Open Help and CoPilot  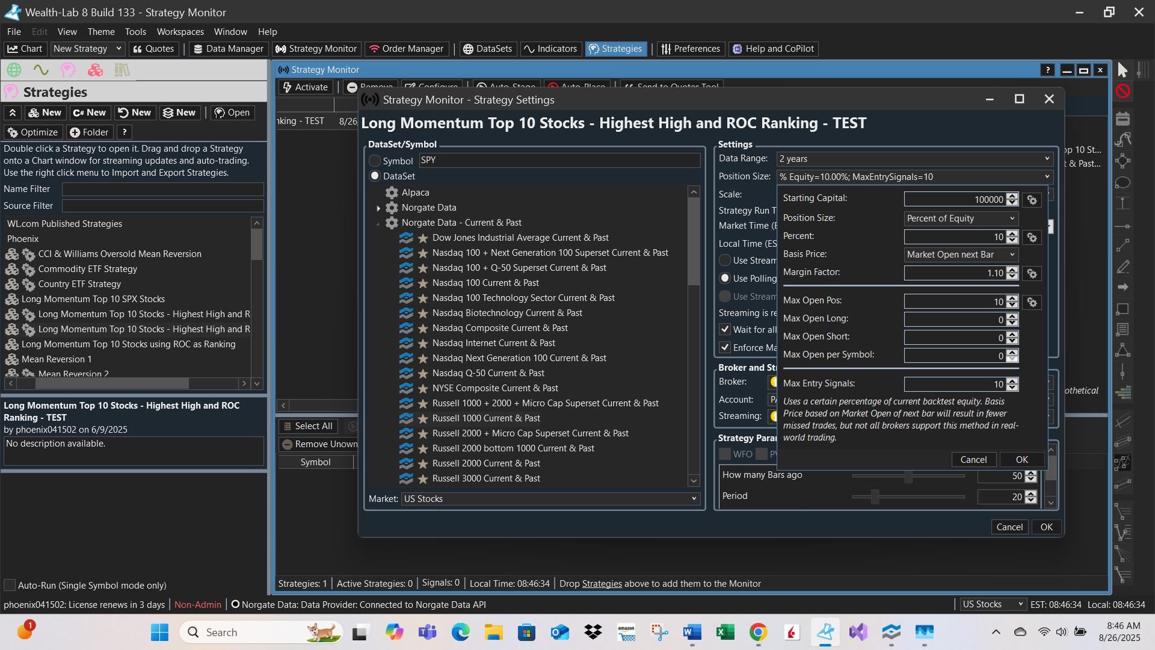[774, 49]
